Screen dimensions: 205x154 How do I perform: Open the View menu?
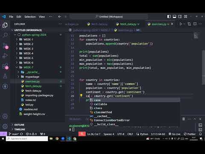[42, 17]
